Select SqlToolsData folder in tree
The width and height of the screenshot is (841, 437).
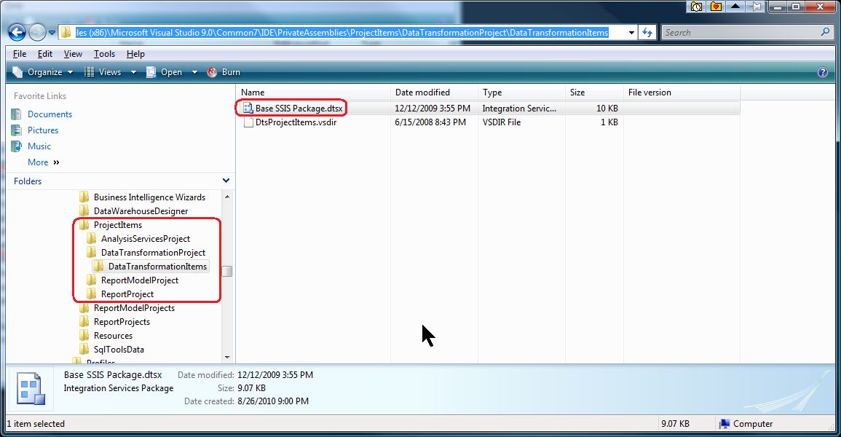(x=119, y=350)
